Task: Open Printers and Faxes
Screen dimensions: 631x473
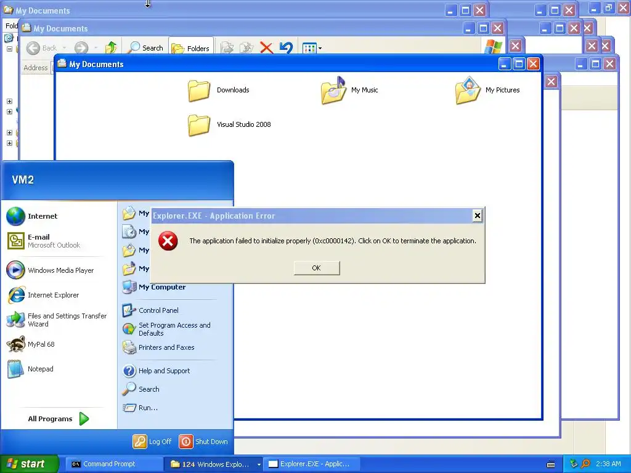Action: click(x=158, y=347)
